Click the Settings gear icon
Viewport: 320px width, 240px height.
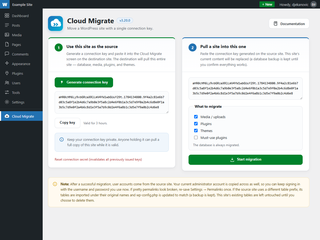pyautogui.click(x=7, y=102)
